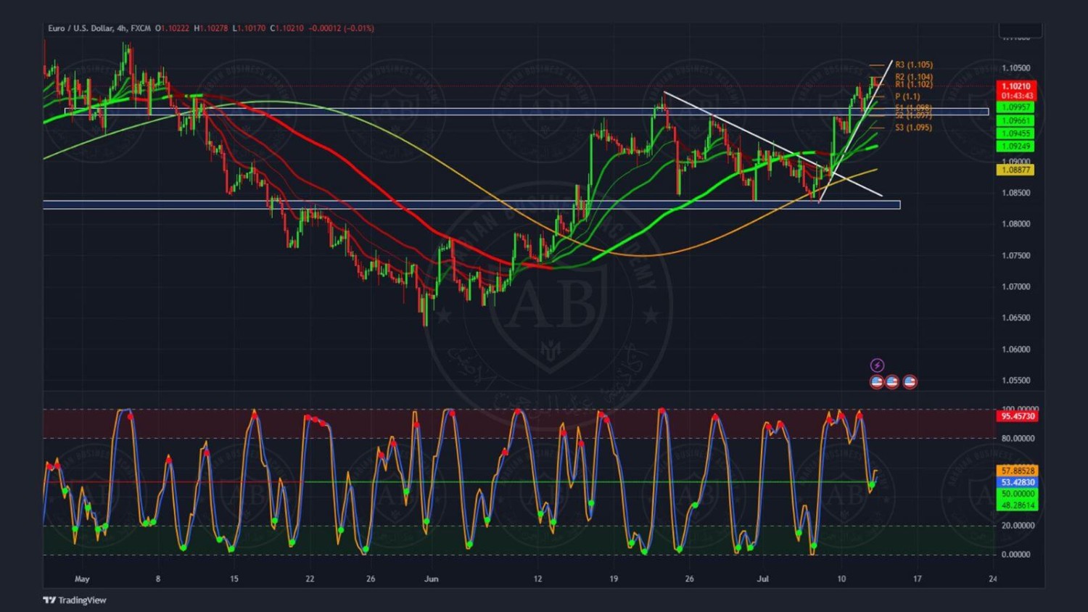Image resolution: width=1088 pixels, height=612 pixels.
Task: Click the 24 date label on time axis
Action: click(x=993, y=579)
